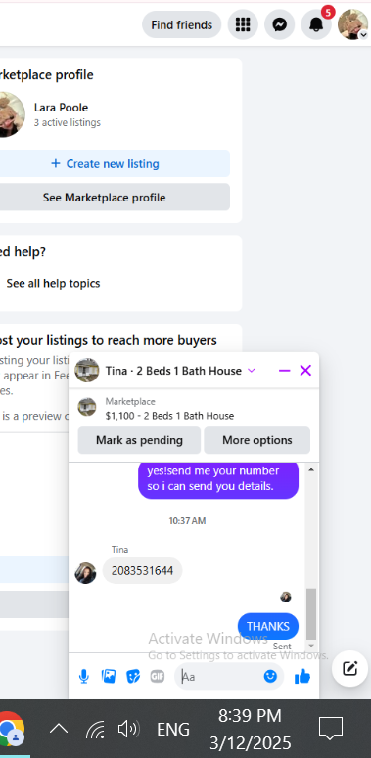Attach a photo using the image icon
The image size is (371, 758).
coord(109,676)
